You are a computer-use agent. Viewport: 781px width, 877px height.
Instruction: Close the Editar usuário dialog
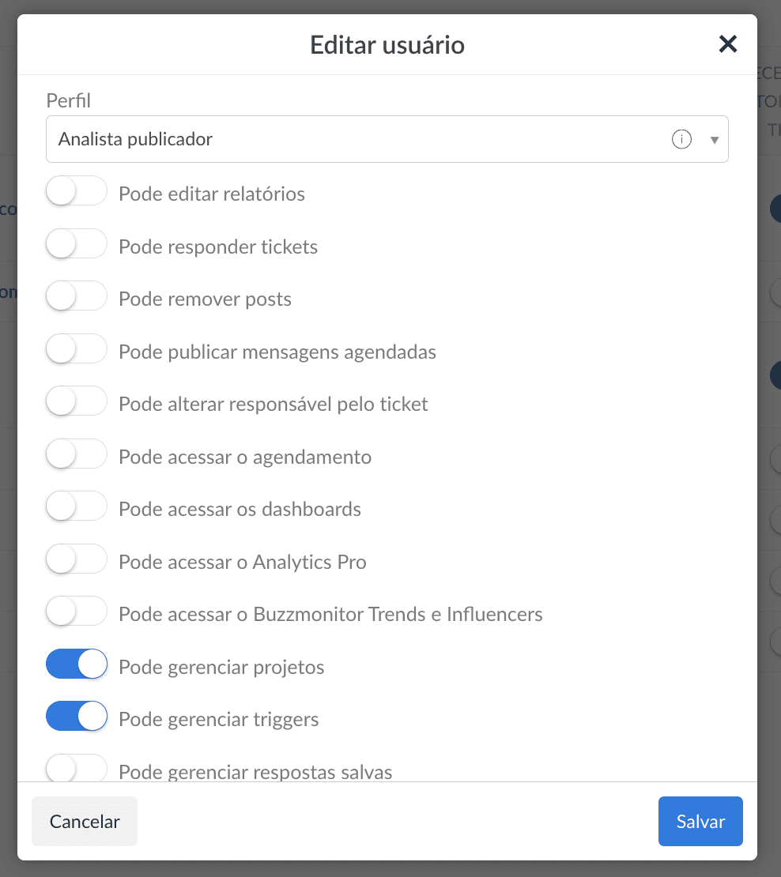pyautogui.click(x=727, y=44)
